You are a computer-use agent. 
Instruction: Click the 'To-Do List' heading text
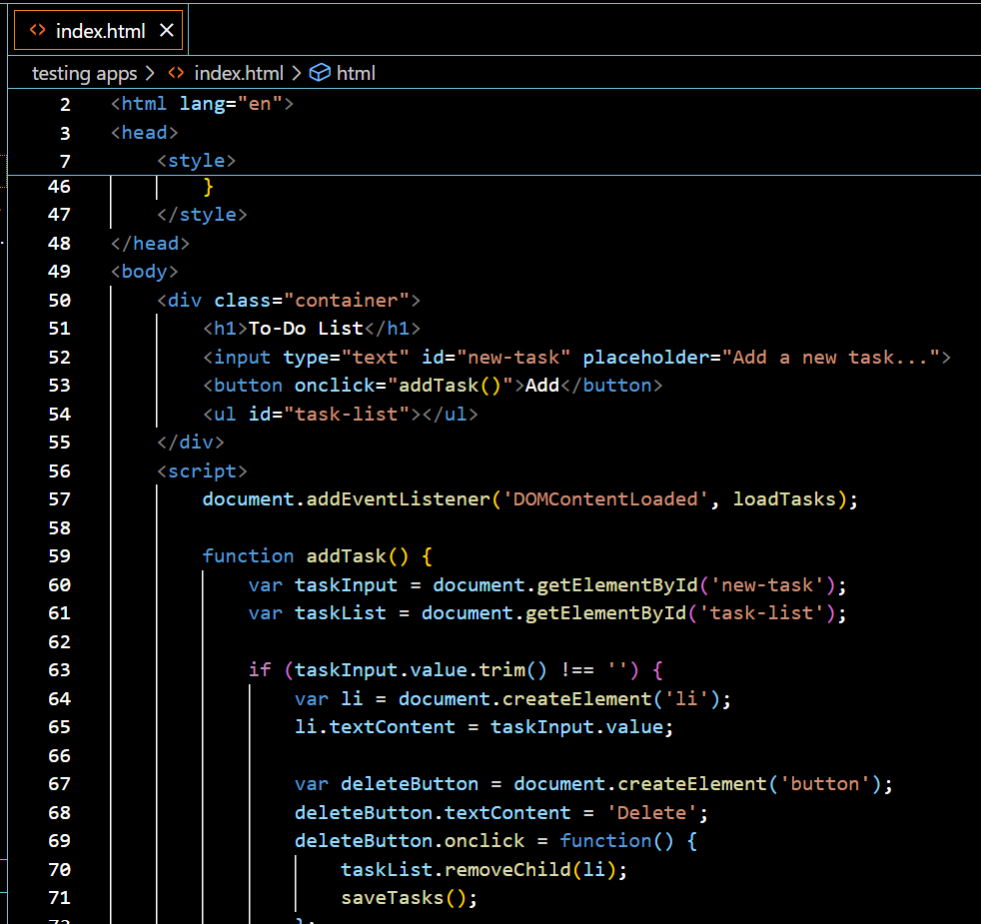click(306, 329)
